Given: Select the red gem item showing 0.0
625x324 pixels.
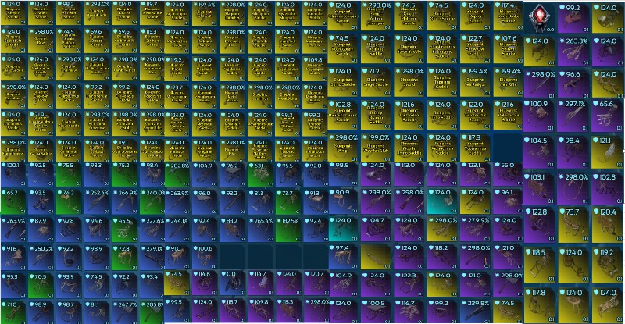Looking at the screenshot, I should tap(539, 18).
